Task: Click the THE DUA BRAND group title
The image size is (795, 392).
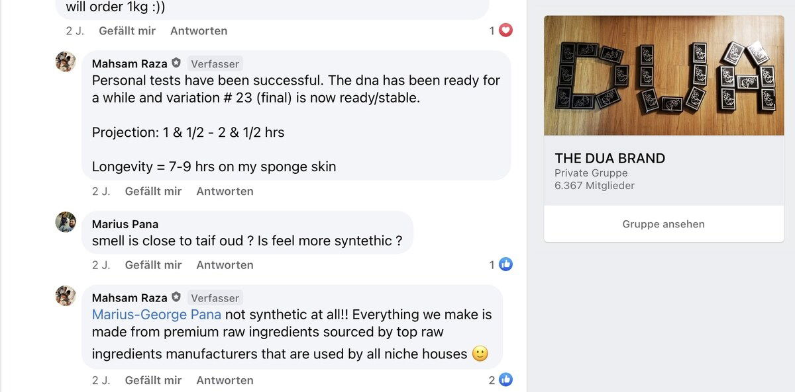Action: [609, 159]
